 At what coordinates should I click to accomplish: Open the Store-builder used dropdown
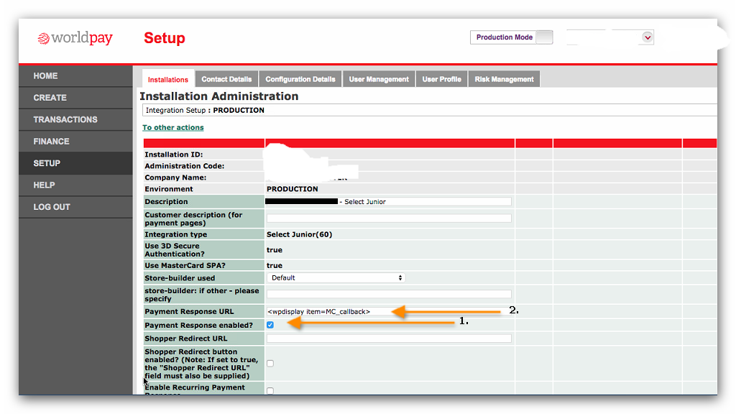(336, 278)
